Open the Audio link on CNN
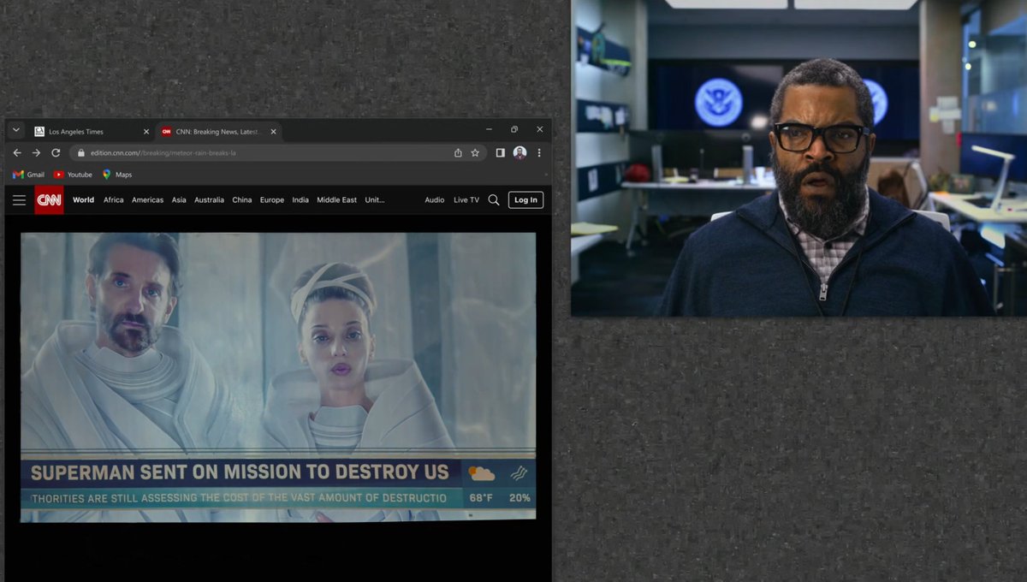This screenshot has height=582, width=1027. 435,200
